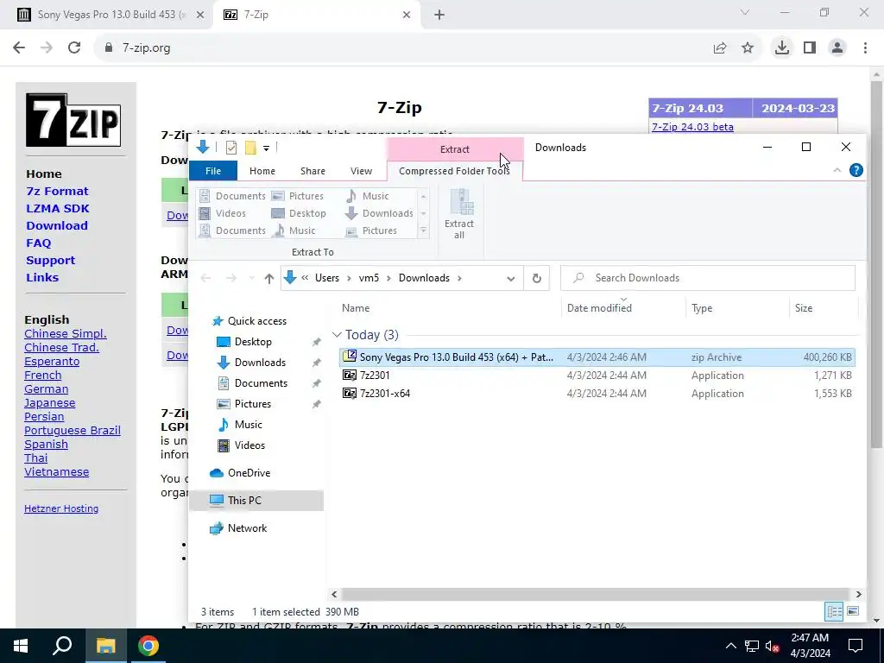Click the New folder quick access icon
The image size is (884, 663).
click(x=250, y=148)
